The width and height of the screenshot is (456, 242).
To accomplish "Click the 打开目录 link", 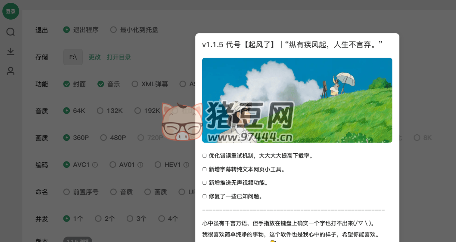I will coord(119,57).
